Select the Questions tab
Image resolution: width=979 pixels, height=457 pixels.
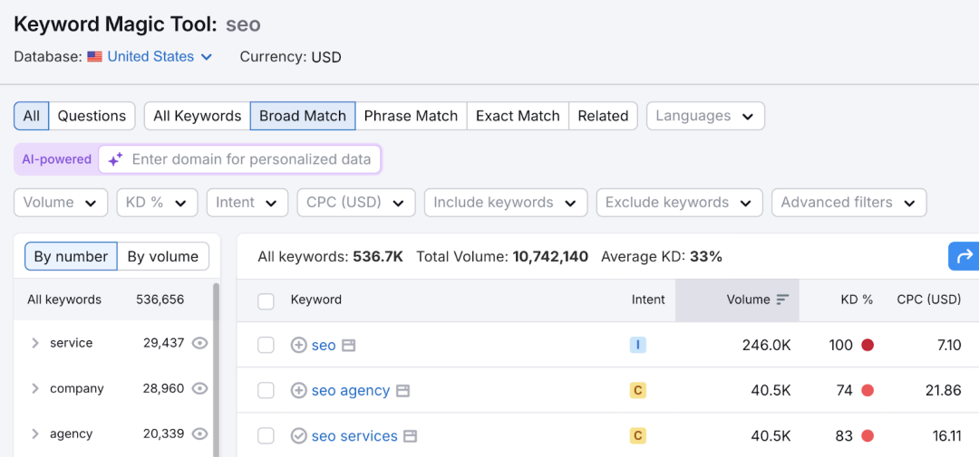point(92,116)
